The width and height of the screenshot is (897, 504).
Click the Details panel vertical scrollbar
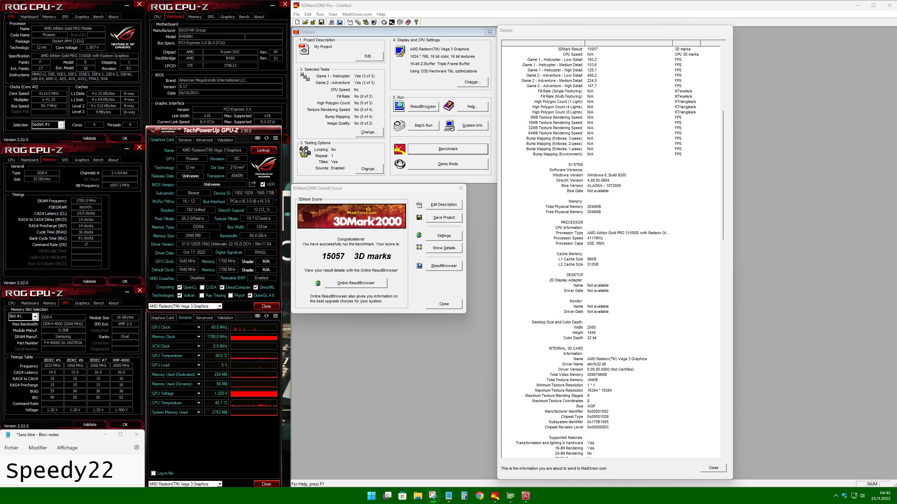(723, 175)
